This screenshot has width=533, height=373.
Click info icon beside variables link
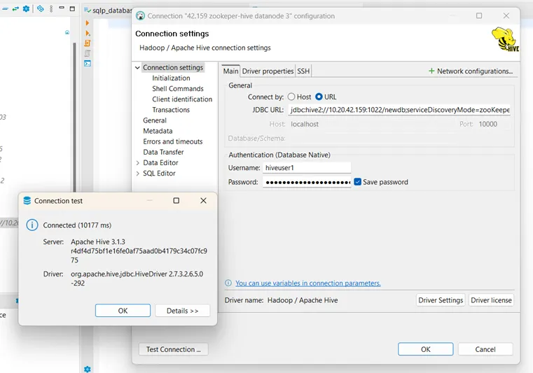[x=228, y=283]
